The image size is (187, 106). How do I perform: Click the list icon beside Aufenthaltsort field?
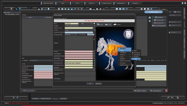tap(94, 70)
